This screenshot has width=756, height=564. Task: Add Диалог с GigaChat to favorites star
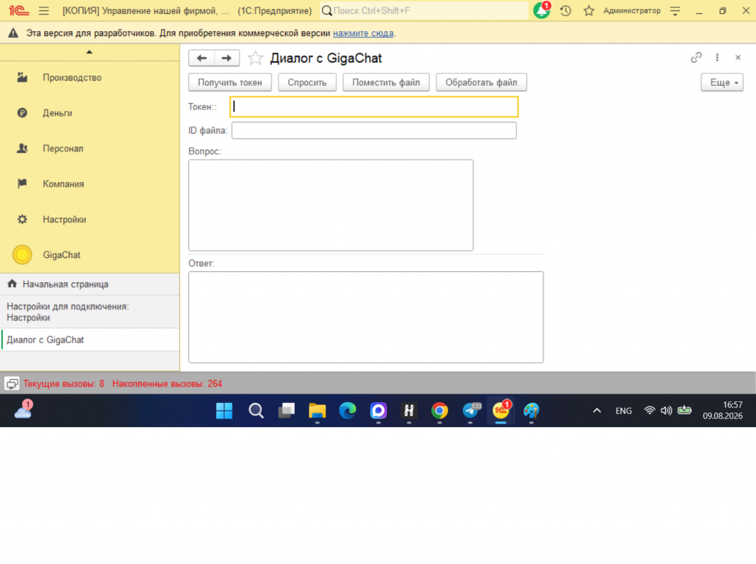[x=255, y=58]
